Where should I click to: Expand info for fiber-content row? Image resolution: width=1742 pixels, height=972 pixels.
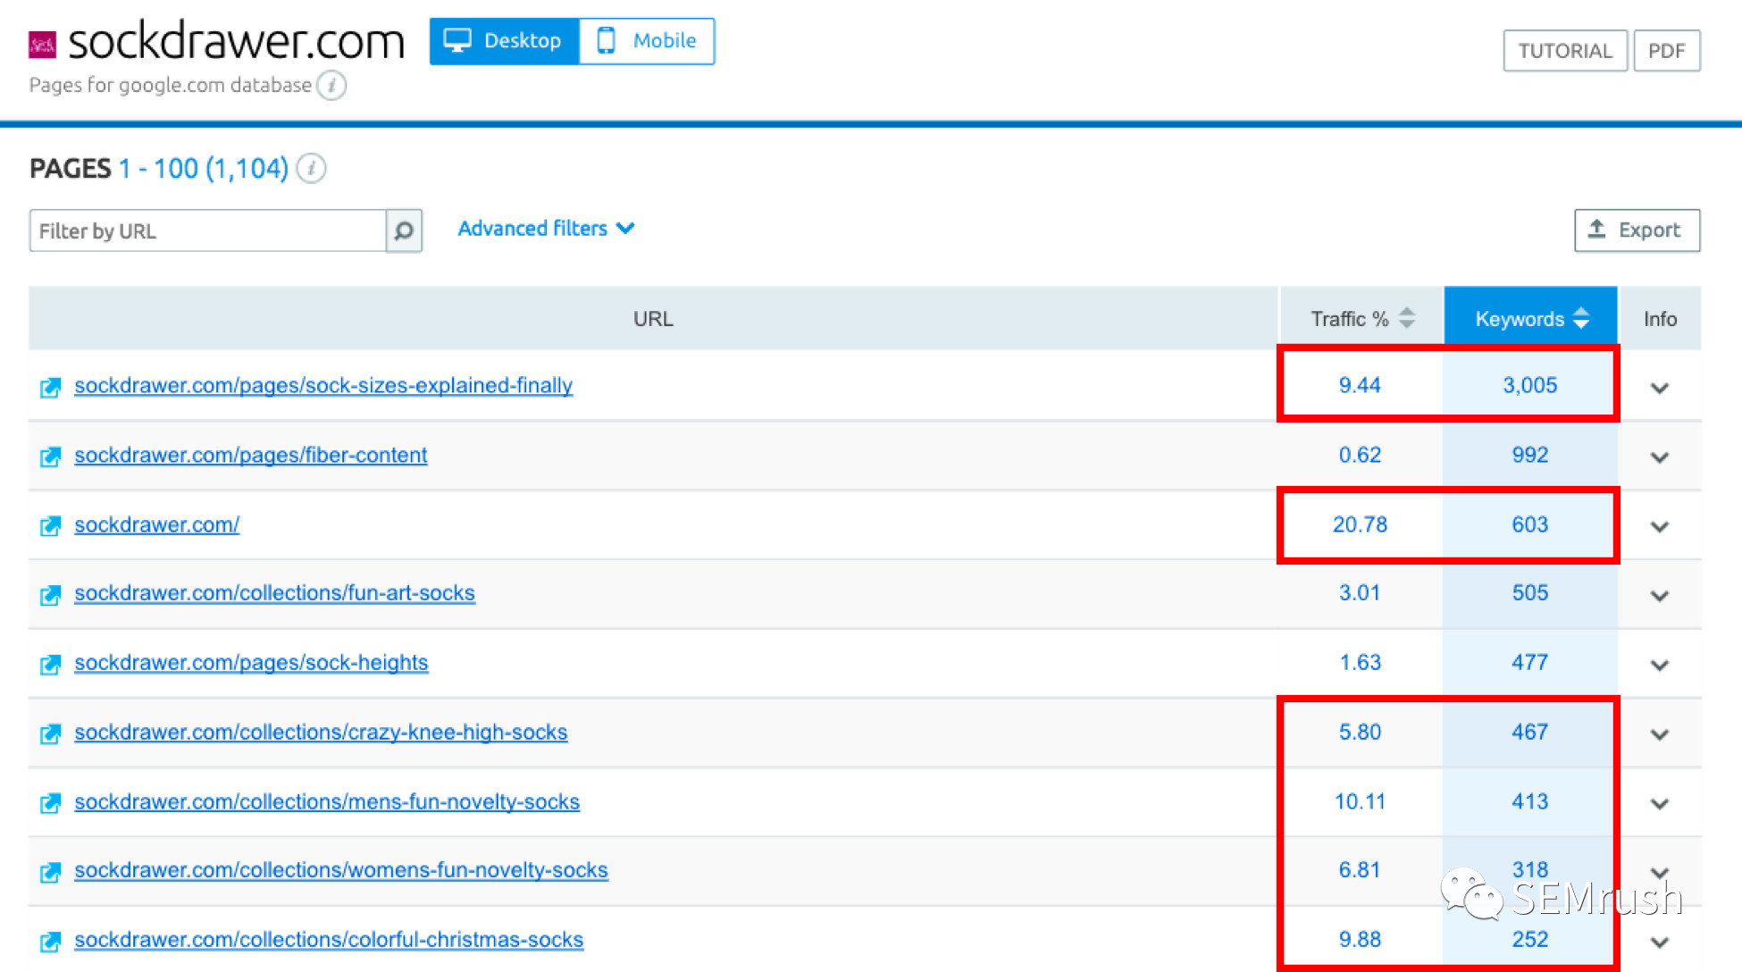point(1660,457)
